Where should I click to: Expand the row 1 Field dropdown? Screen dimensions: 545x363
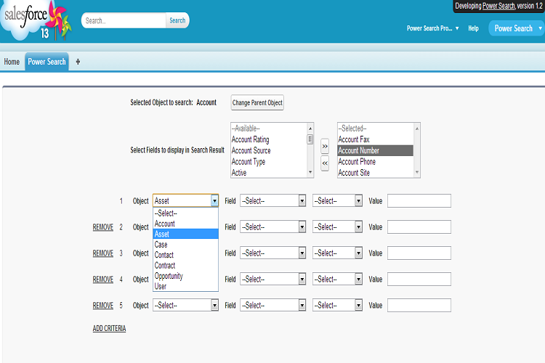(272, 201)
